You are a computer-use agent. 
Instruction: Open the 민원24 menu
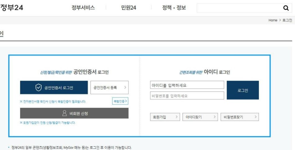(x=129, y=8)
